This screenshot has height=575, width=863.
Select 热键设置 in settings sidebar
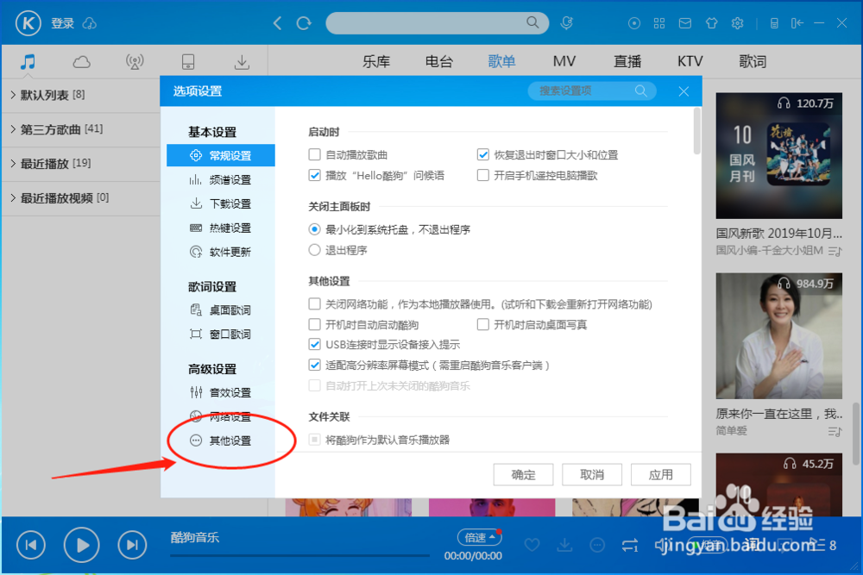click(x=221, y=228)
